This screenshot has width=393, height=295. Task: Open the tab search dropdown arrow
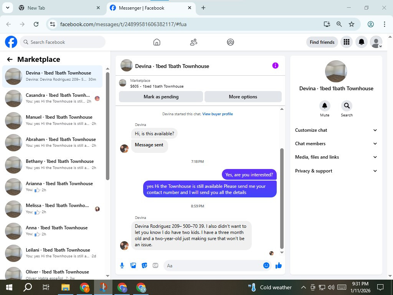pos(8,8)
